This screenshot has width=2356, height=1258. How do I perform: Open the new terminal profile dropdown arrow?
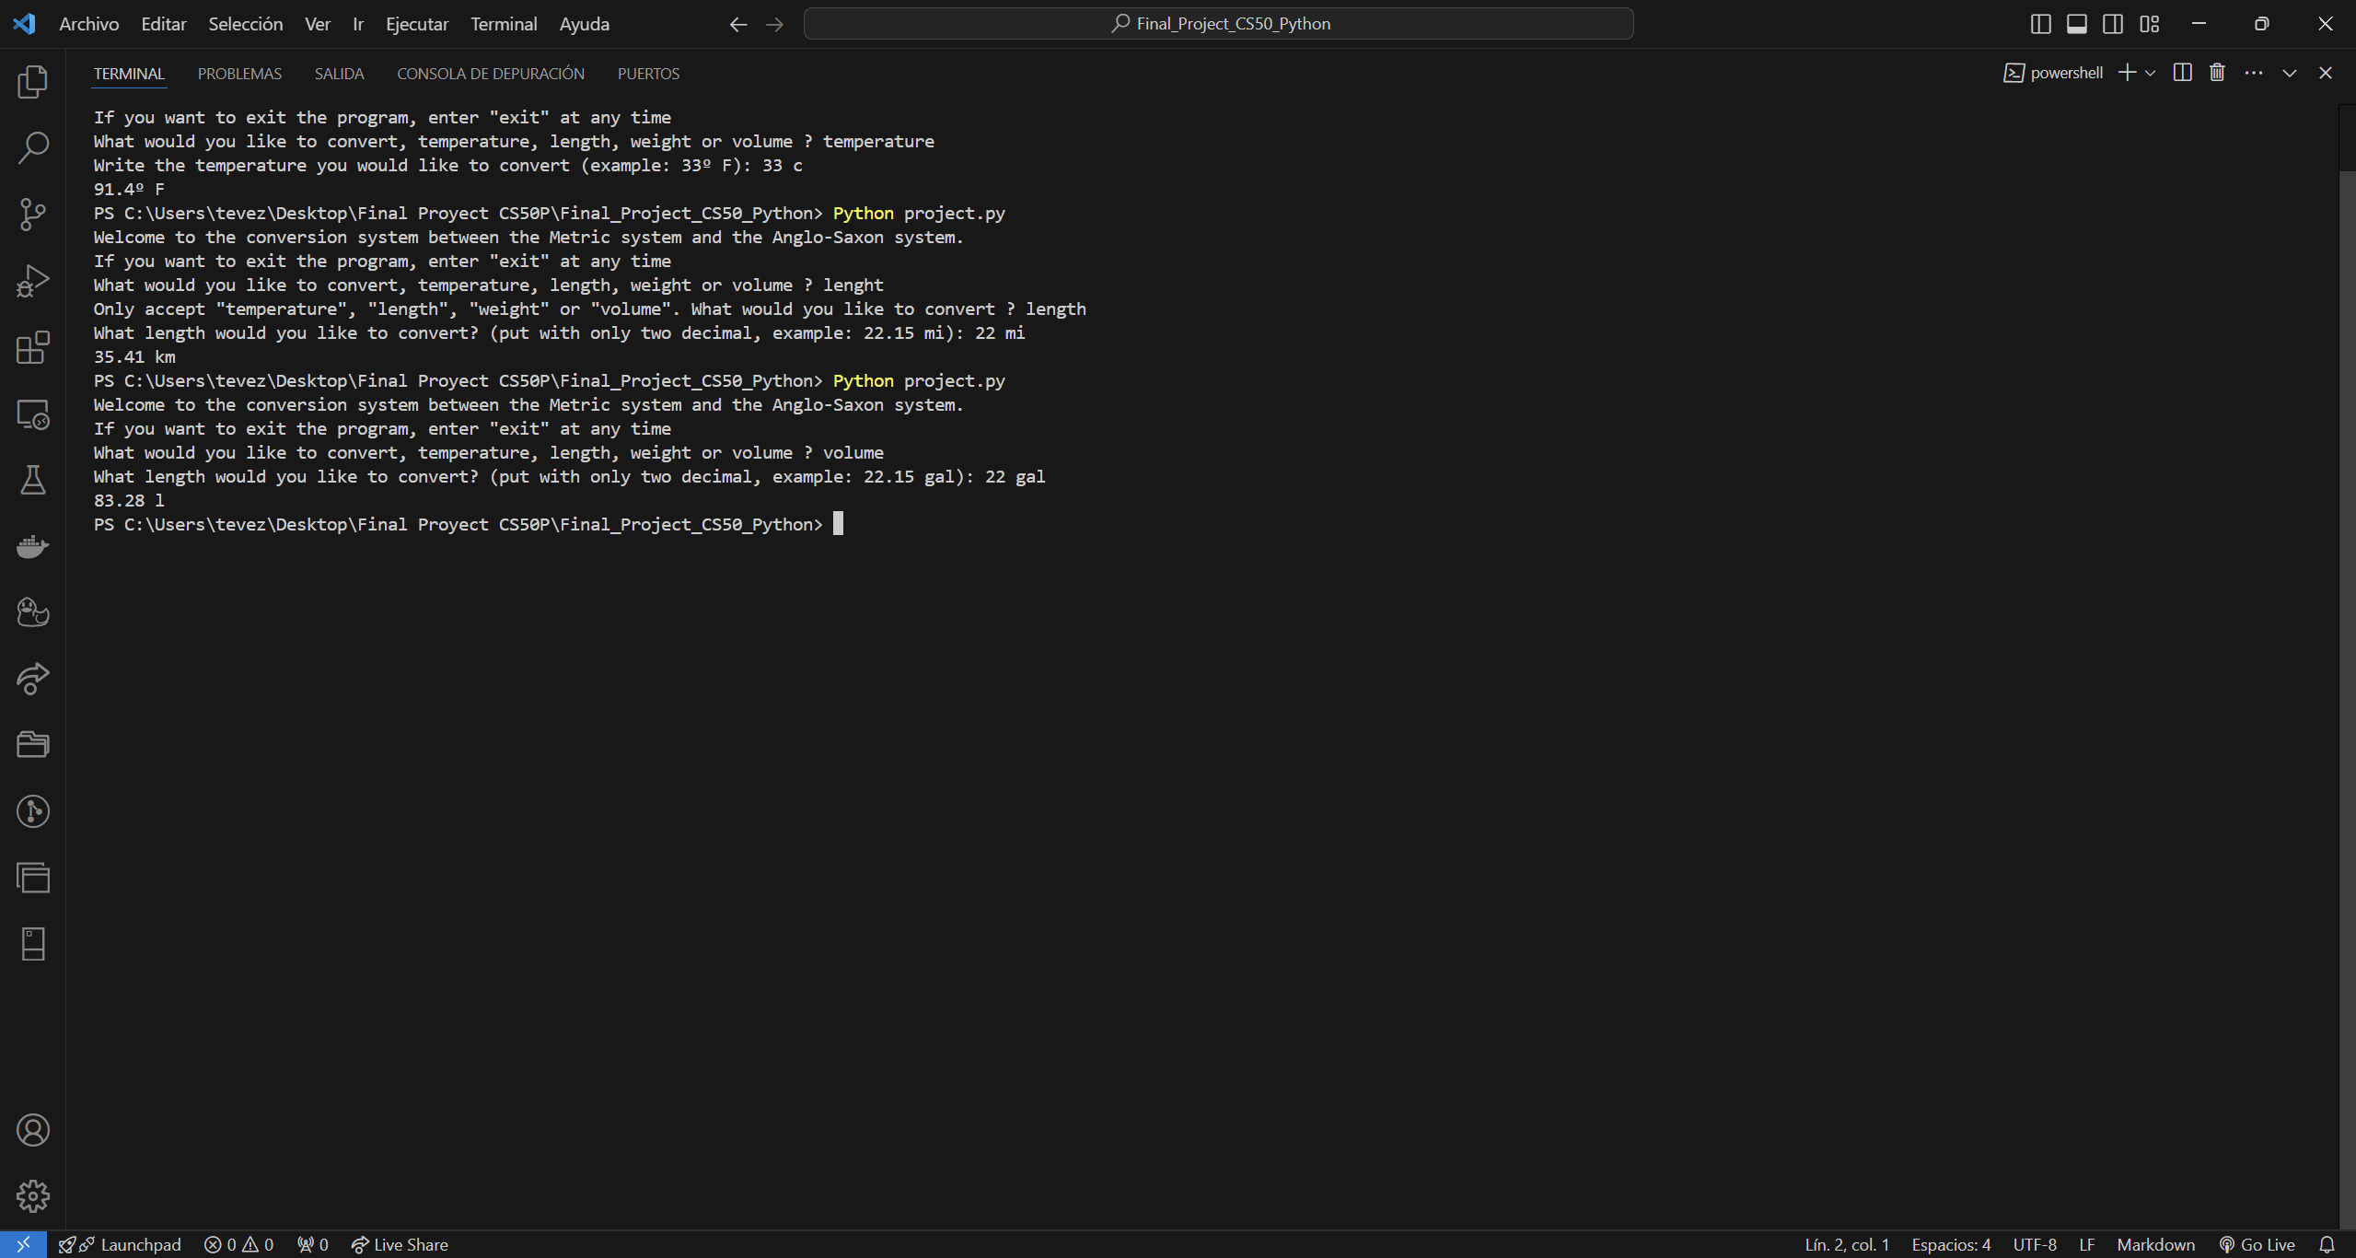tap(2150, 74)
